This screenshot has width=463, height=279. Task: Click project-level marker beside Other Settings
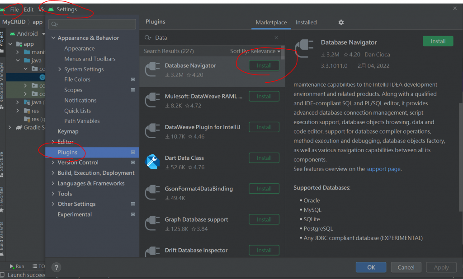tap(133, 204)
